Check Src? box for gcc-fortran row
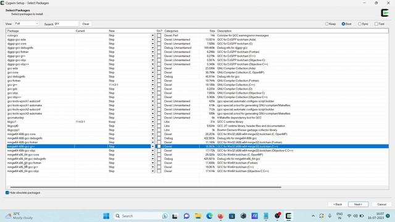 coord(159,81)
